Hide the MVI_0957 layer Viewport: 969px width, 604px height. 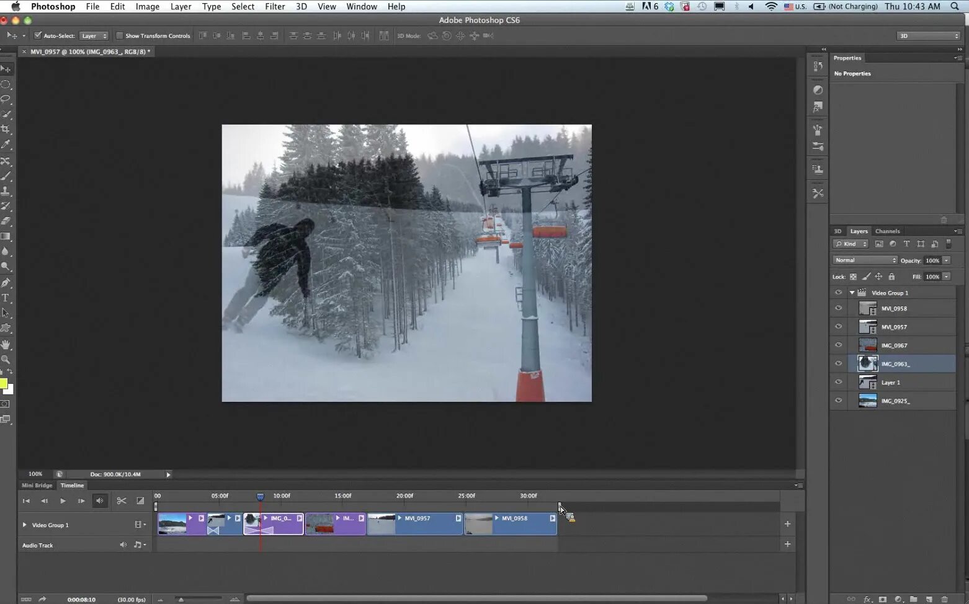(x=839, y=327)
